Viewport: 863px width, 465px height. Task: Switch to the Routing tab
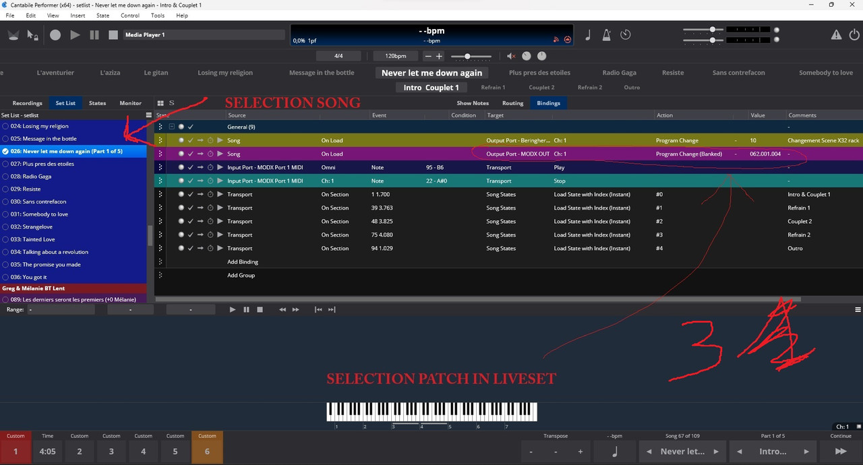(x=513, y=103)
